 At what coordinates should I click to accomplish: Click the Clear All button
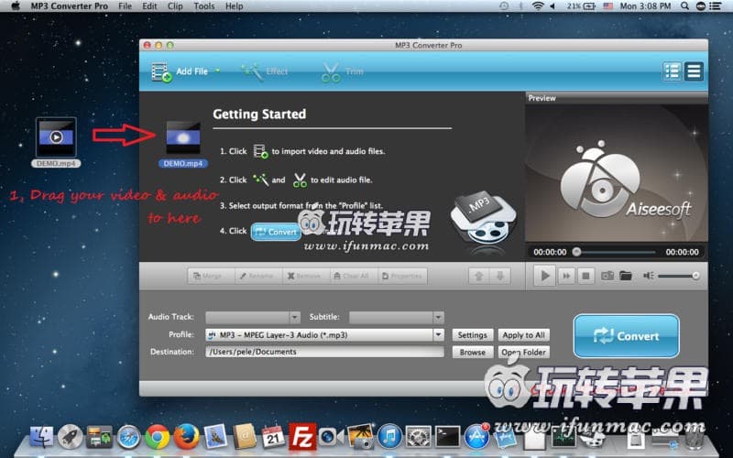click(354, 276)
